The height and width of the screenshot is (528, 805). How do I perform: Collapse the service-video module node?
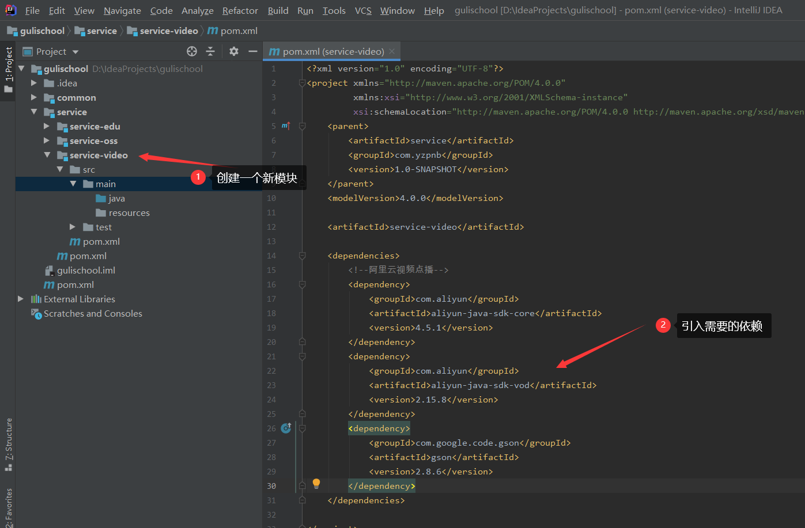pyautogui.click(x=47, y=155)
